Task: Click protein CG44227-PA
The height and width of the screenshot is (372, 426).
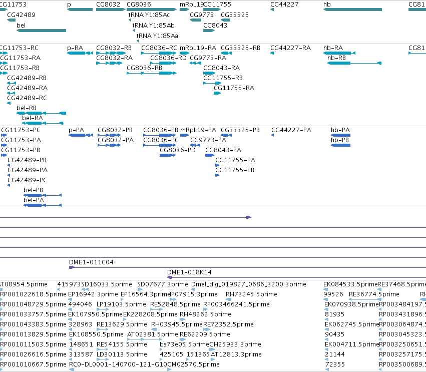Action: coord(291,130)
